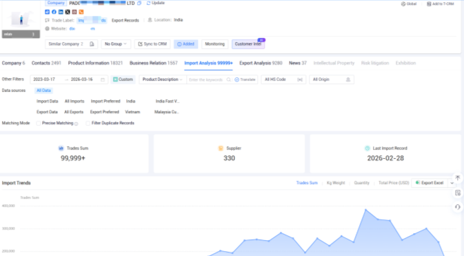Open the Business Relation tab
This screenshot has width=464, height=256.
(154, 63)
